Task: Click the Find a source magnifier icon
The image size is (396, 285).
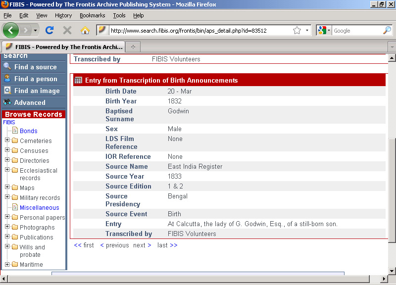Action: coord(7,66)
